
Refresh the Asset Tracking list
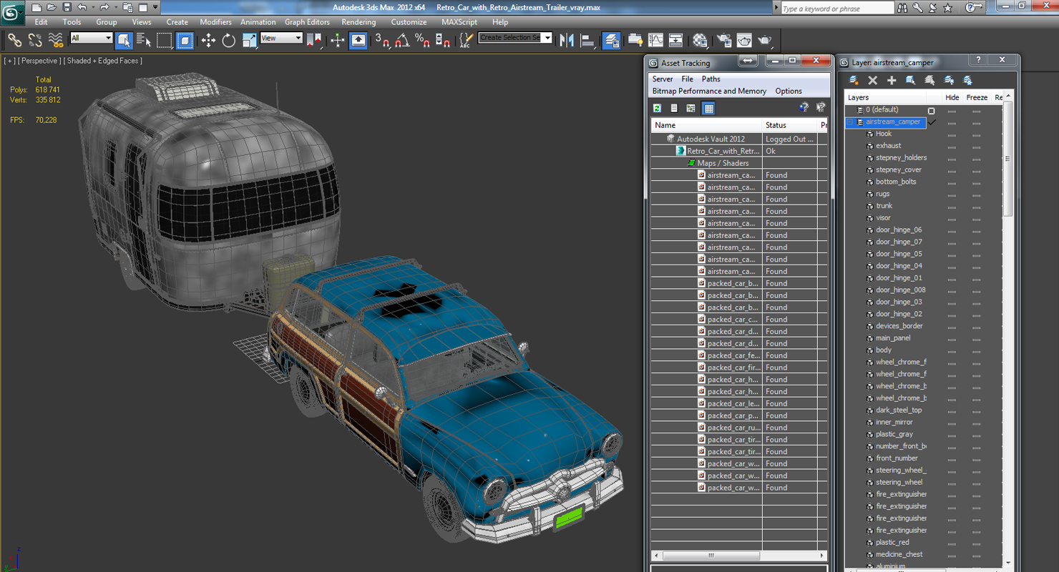[x=657, y=108]
